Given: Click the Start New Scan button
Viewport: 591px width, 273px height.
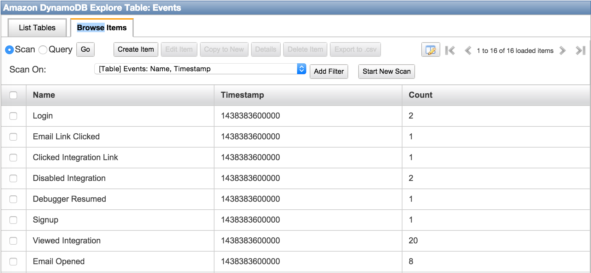Looking at the screenshot, I should 387,72.
